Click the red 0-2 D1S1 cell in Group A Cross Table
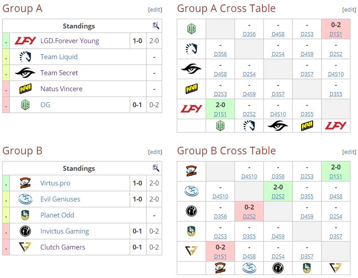This screenshot has width=358, height=278. point(336,29)
